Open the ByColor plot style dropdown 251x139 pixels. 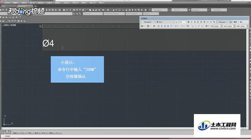pyautogui.click(x=151, y=14)
